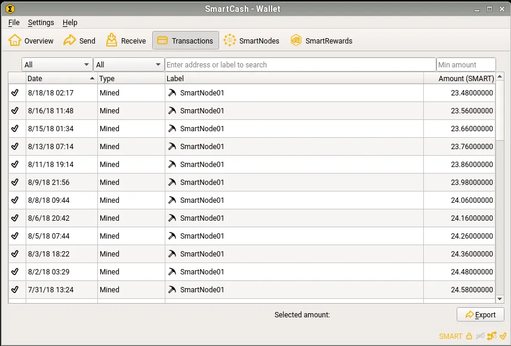This screenshot has height=346, width=511.
Task: Click the Mined type cell for 8/9/18 21:56
Action: pos(131,183)
